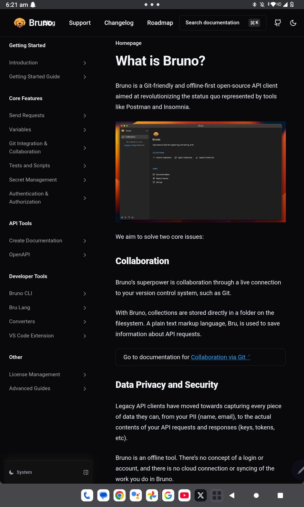
Task: Open Getting Started Guide sidebar link
Action: pos(34,76)
